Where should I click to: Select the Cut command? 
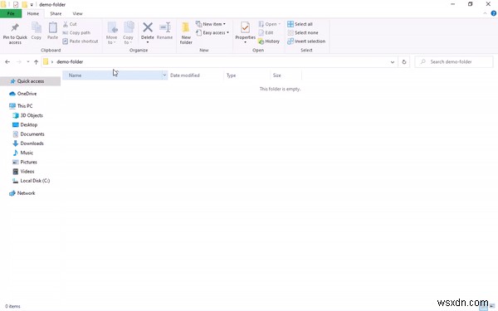click(x=70, y=24)
